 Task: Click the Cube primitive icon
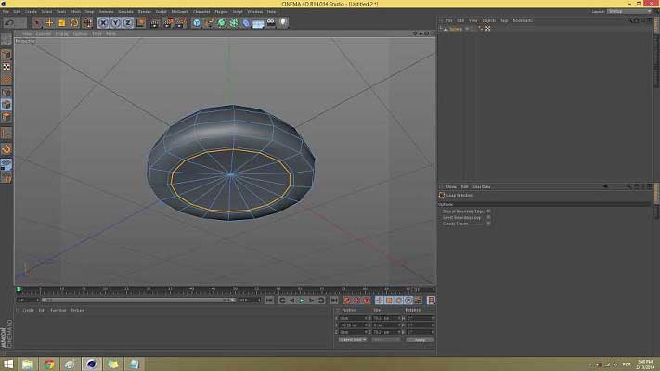(196, 22)
